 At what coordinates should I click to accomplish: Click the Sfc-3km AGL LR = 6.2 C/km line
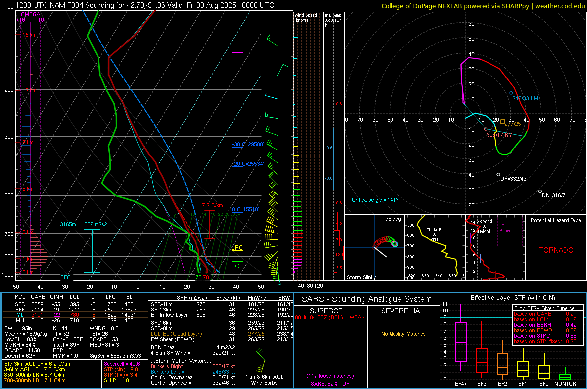[37, 364]
